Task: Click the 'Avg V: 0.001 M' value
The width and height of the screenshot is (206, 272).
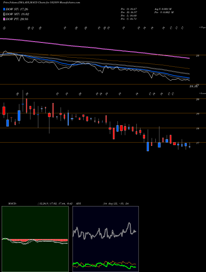Action: coord(164,9)
